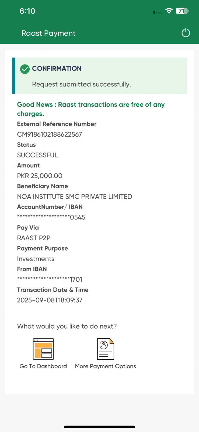The width and height of the screenshot is (199, 432).
Task: Tap the 6:10 status bar clock
Action: click(x=27, y=11)
